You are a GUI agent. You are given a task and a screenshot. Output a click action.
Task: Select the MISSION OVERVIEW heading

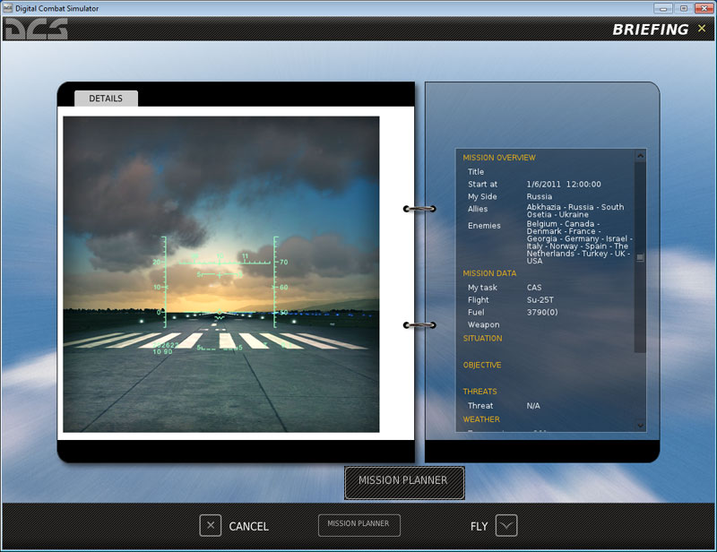coord(499,158)
